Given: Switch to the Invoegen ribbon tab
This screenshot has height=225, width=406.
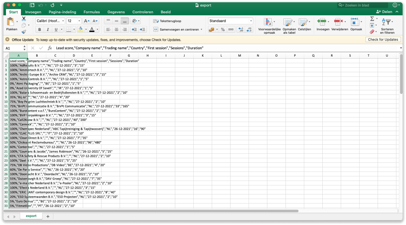Looking at the screenshot, I should click(33, 12).
